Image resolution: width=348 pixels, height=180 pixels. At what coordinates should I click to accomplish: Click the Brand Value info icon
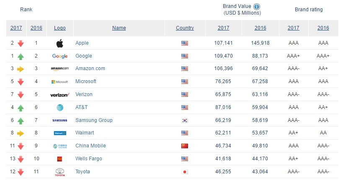(257, 7)
